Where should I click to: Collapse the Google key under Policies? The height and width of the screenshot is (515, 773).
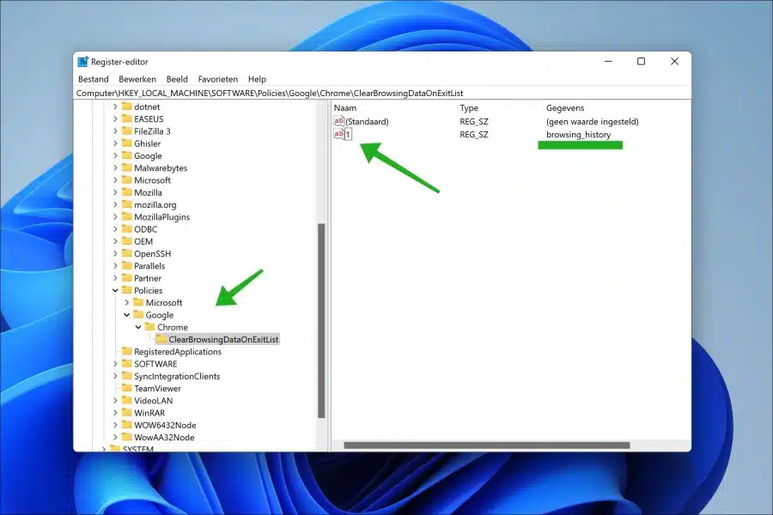click(x=127, y=314)
